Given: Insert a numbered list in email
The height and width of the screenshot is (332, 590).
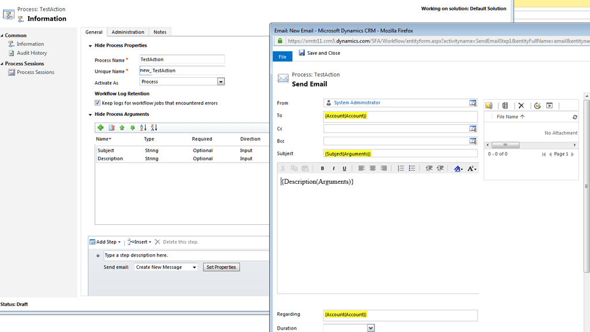Looking at the screenshot, I should (401, 168).
